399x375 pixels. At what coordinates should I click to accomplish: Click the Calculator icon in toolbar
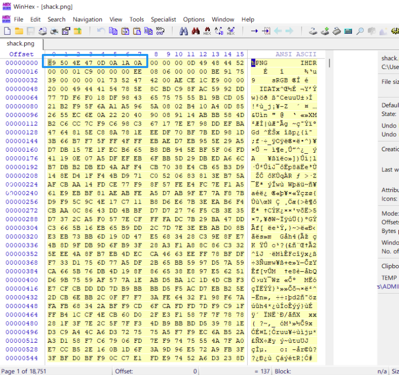click(348, 31)
